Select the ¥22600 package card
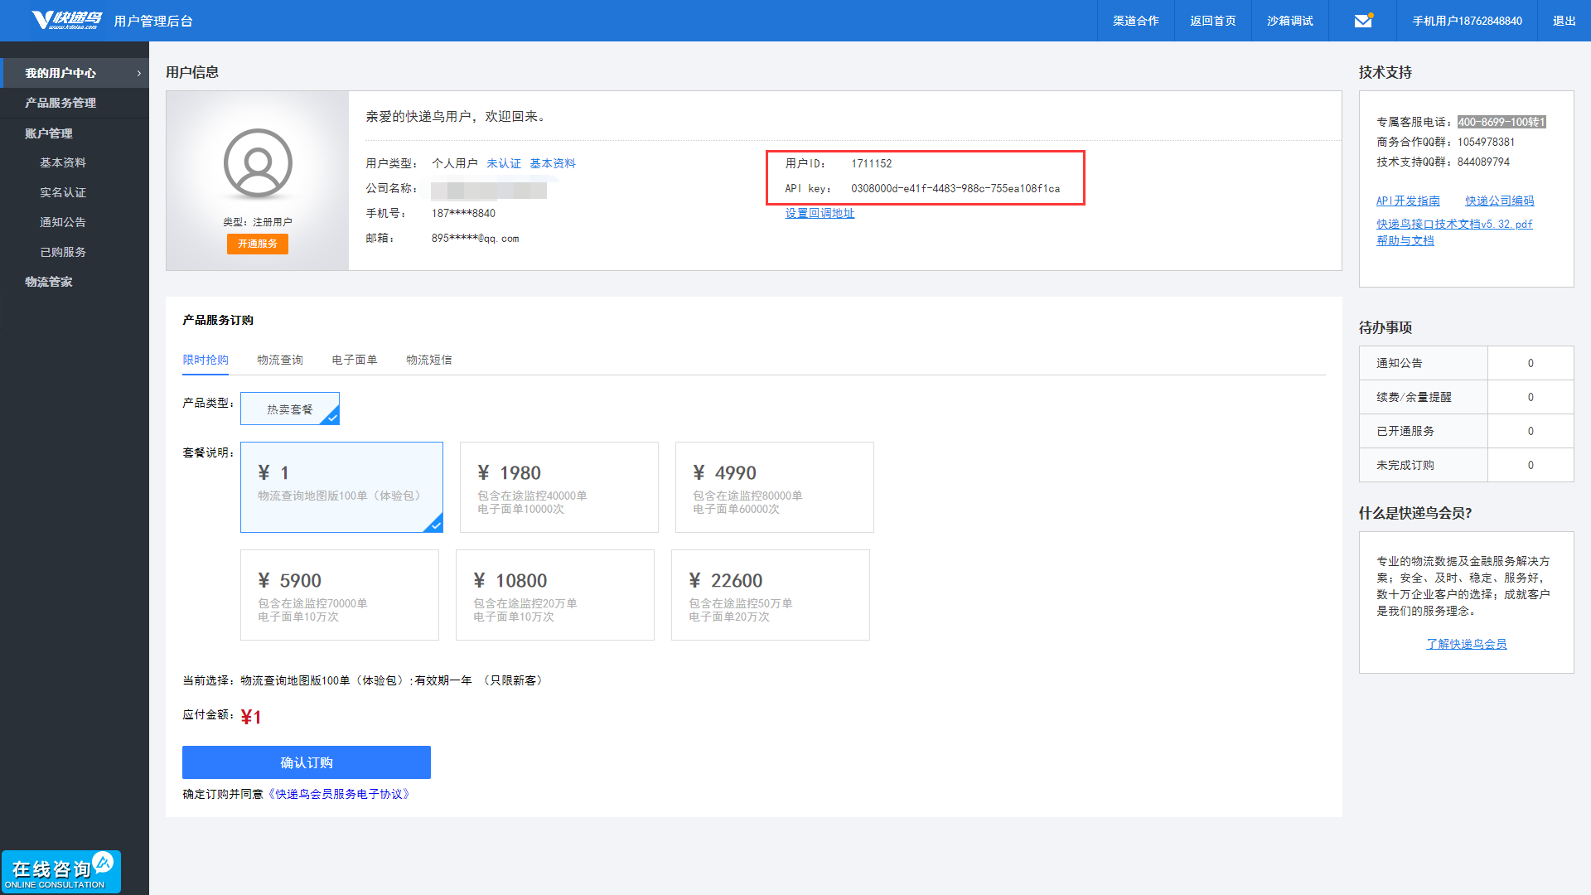 771,595
